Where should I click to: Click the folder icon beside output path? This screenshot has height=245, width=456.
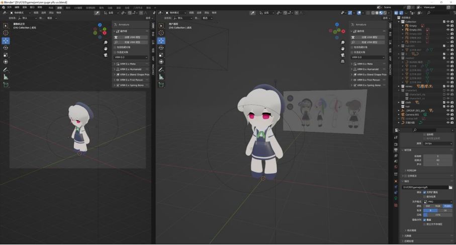click(450, 187)
